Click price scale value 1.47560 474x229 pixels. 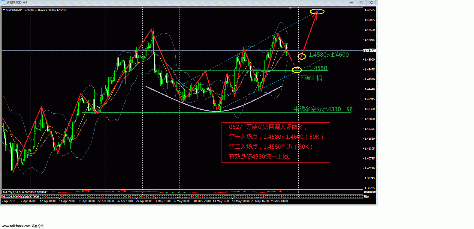(x=370, y=30)
